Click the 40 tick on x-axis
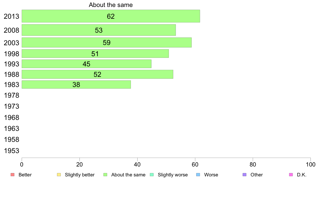 coord(137,165)
